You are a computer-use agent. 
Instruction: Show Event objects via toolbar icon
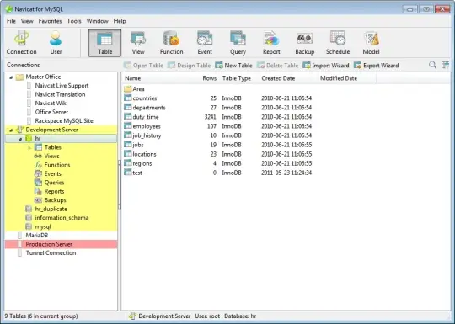(x=205, y=43)
